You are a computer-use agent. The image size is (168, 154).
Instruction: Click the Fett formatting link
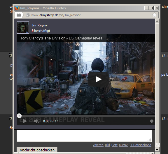click(114, 145)
